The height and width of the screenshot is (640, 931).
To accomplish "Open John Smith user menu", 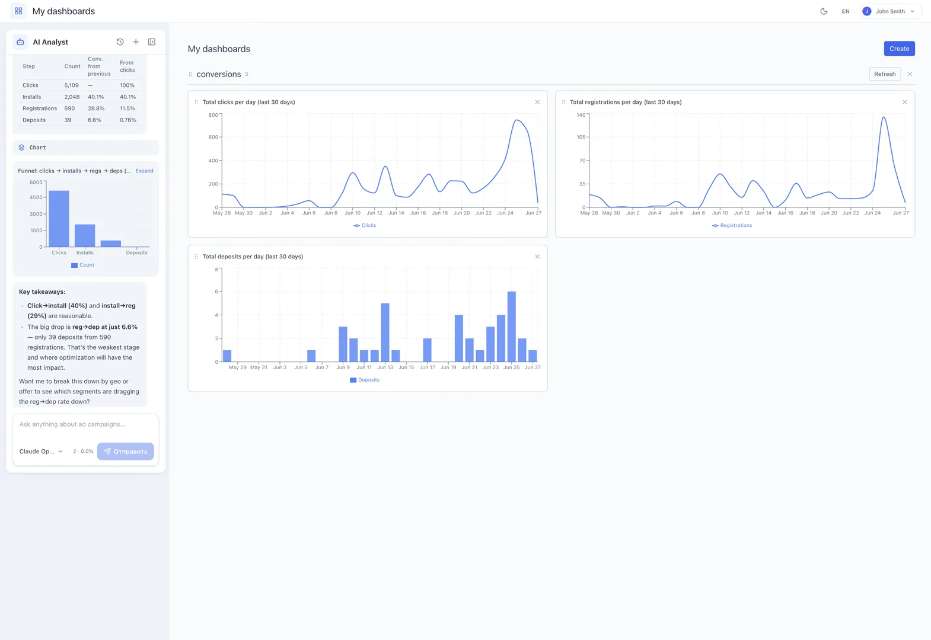I will click(x=891, y=11).
